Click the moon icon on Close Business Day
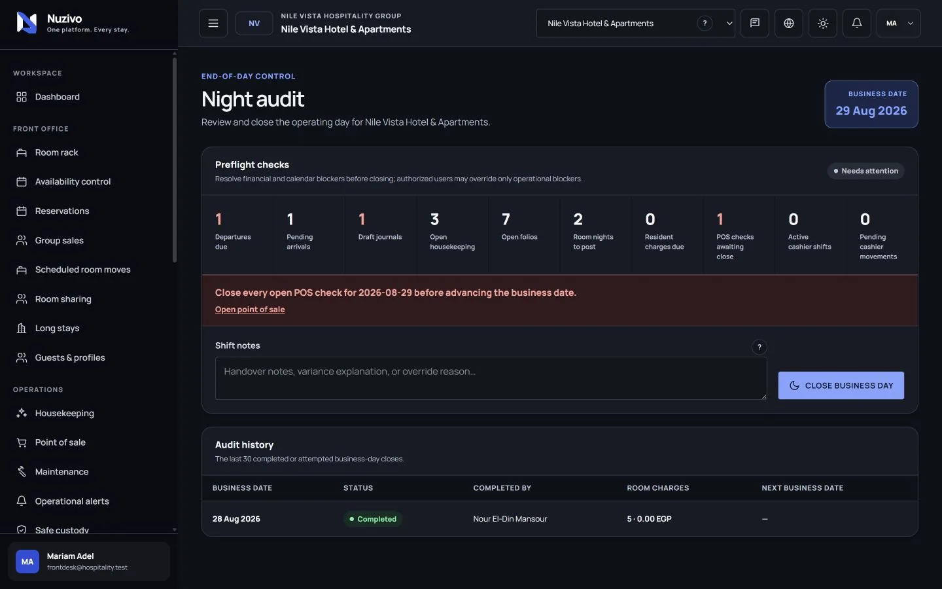Screen dimensions: 942x589 [x=794, y=385]
